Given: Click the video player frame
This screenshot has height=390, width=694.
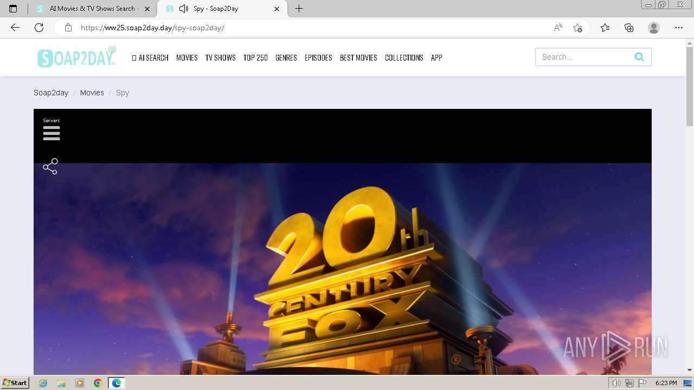Looking at the screenshot, I should [343, 242].
